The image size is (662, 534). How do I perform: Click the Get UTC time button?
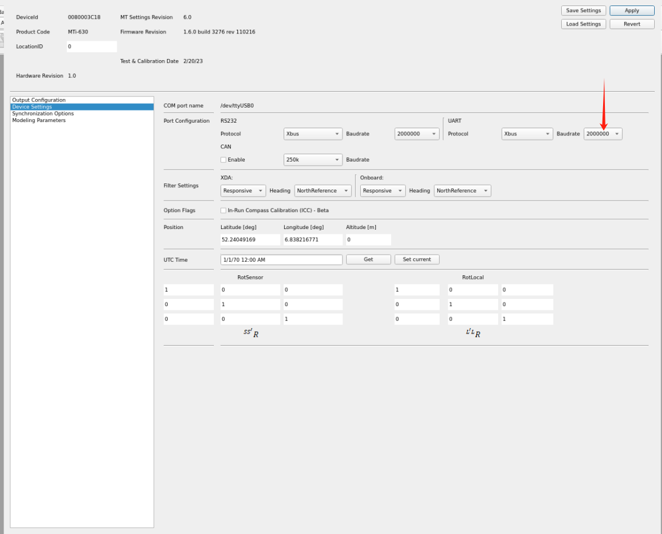pos(368,259)
